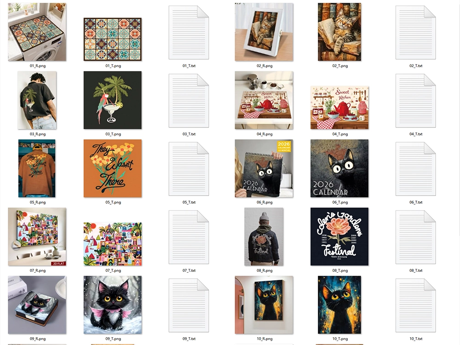The image size is (460, 345).
Task: Select the 01_T.txt text file icon
Action: point(189,32)
